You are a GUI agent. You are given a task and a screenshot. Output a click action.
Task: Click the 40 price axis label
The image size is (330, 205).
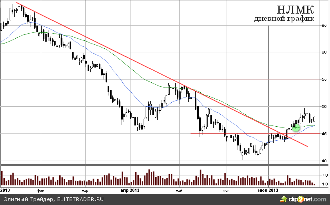tap(324, 161)
